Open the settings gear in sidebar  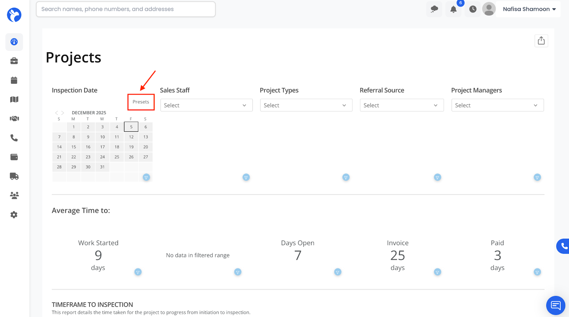tap(14, 215)
